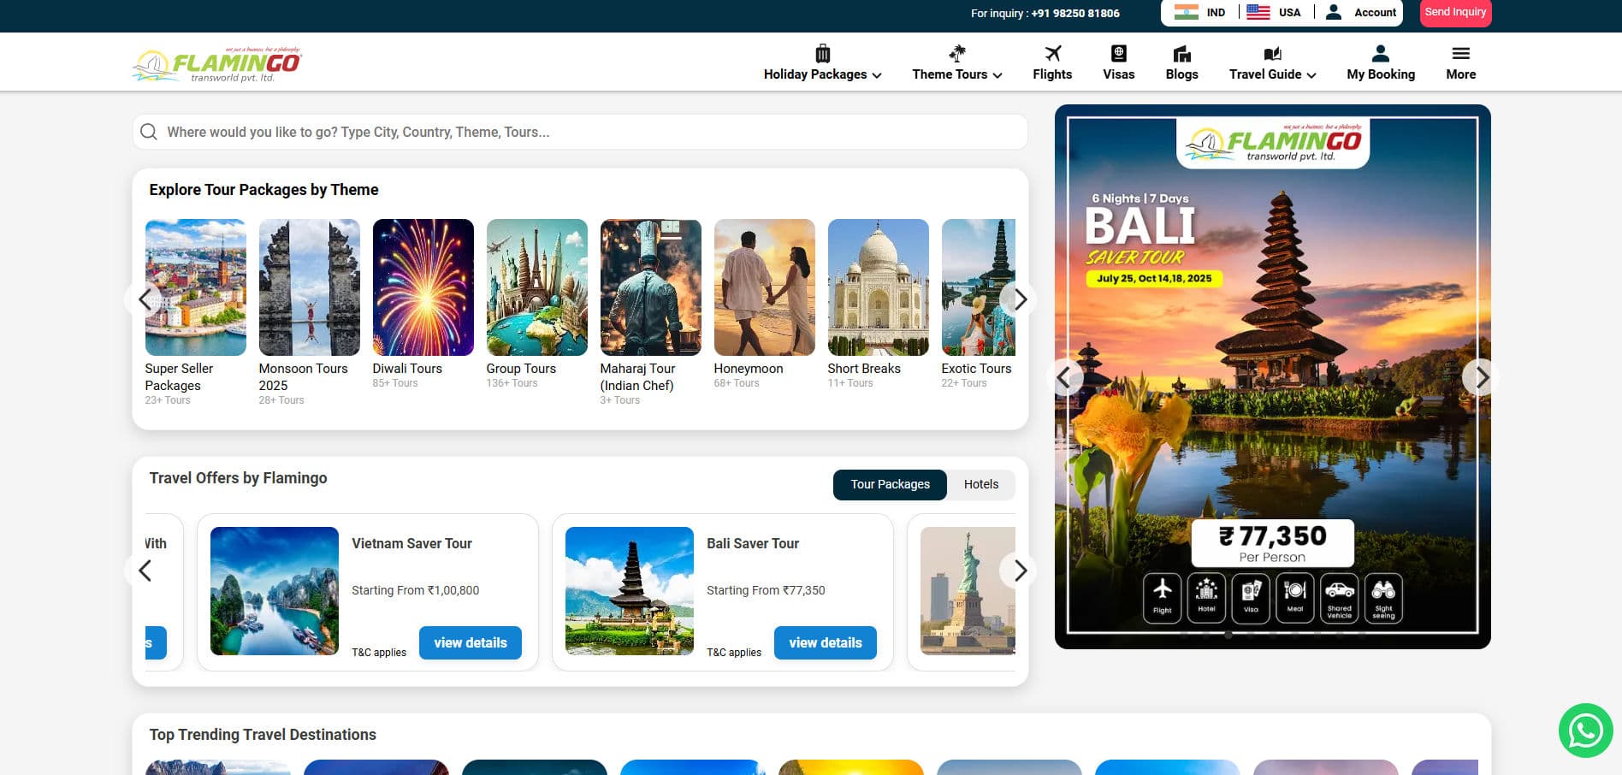Image resolution: width=1622 pixels, height=775 pixels.
Task: Switch offers to the Hotels tab
Action: [x=980, y=484]
